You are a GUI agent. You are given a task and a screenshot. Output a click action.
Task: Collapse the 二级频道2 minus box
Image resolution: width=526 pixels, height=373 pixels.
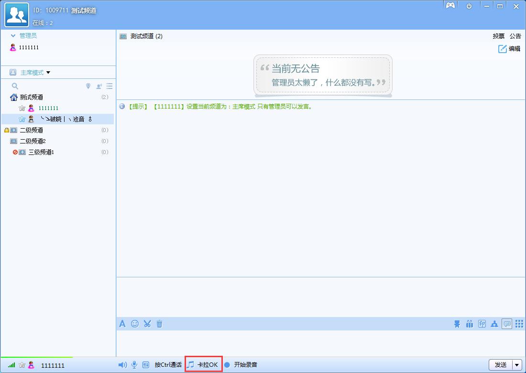13,141
